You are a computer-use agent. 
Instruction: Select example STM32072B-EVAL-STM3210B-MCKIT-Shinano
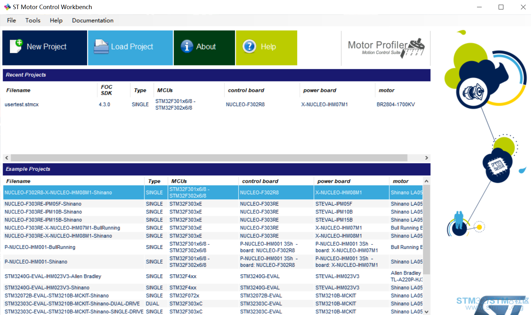213,296
